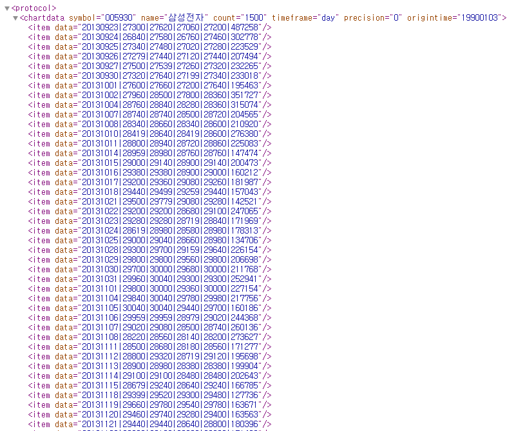Select the item row dated 20131010
This screenshot has height=431, width=516.
tap(149, 134)
